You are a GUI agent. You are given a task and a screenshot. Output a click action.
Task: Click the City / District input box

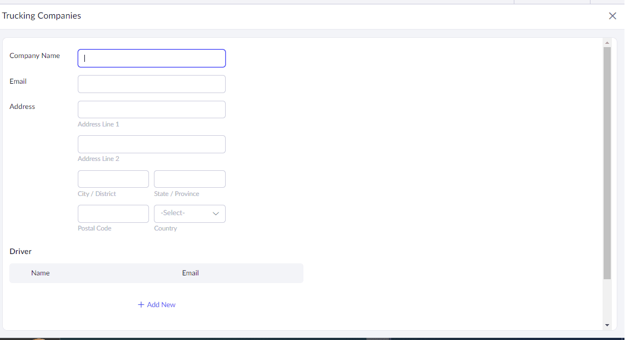pyautogui.click(x=113, y=179)
